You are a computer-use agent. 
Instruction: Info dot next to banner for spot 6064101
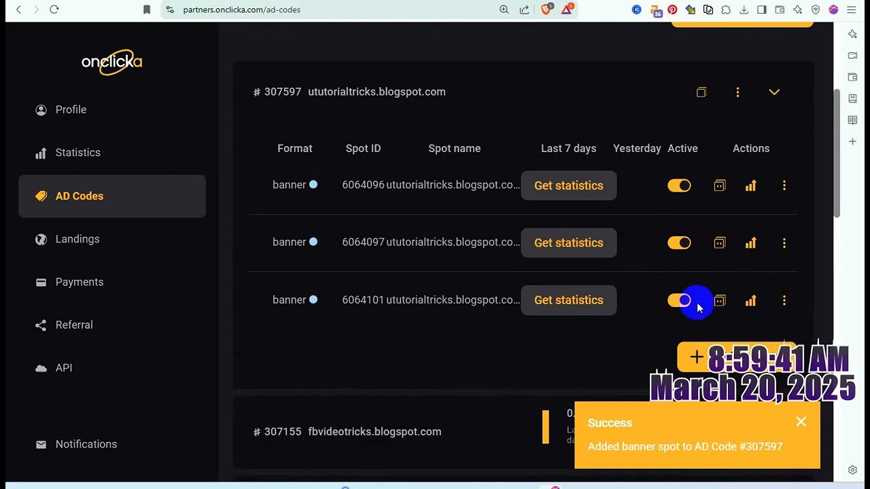pyautogui.click(x=313, y=299)
